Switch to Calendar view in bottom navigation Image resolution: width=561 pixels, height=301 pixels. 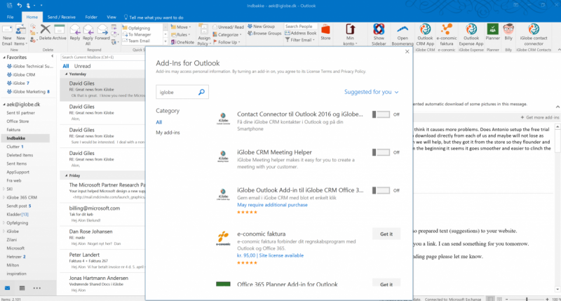point(22,288)
